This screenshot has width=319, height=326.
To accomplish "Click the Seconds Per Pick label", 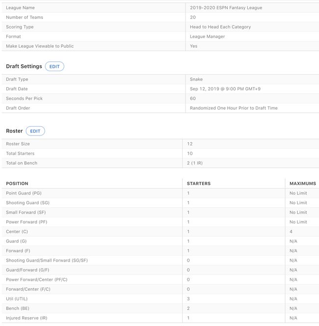I will tap(24, 99).
